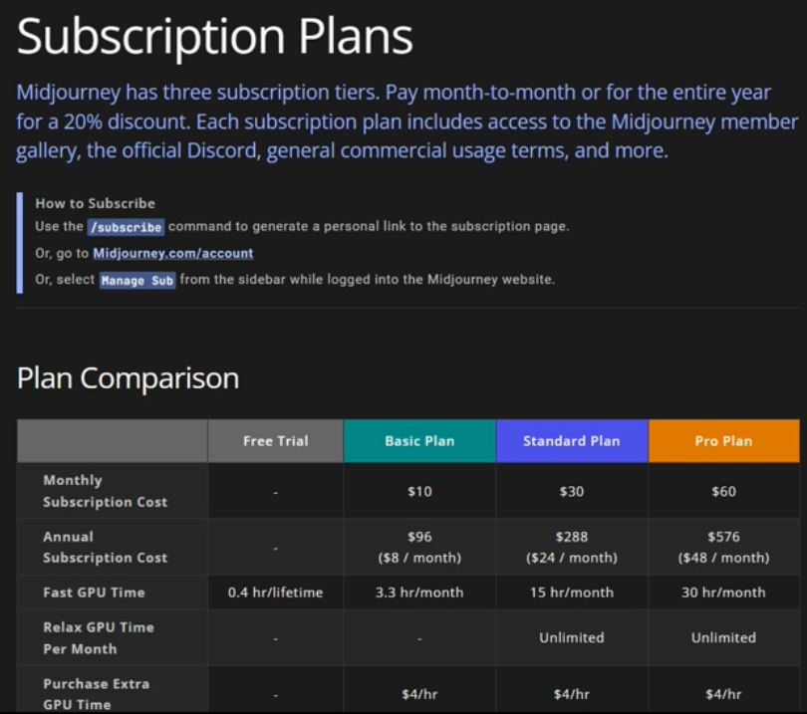Select the Basic Plan column header
807x714 pixels.
[x=419, y=441]
